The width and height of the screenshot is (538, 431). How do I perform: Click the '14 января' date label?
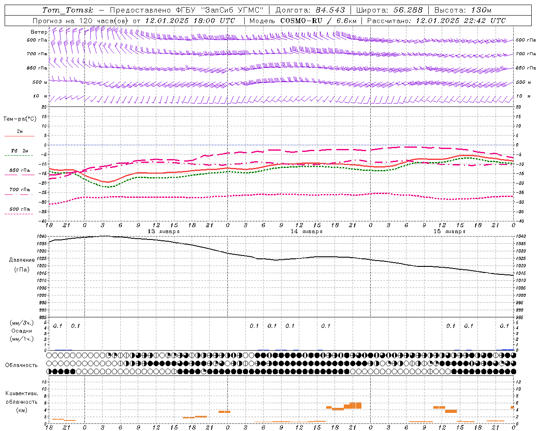[x=306, y=231]
